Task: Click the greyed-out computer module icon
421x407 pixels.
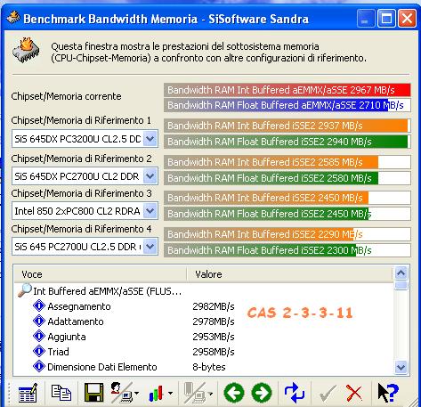Action: coord(195,393)
